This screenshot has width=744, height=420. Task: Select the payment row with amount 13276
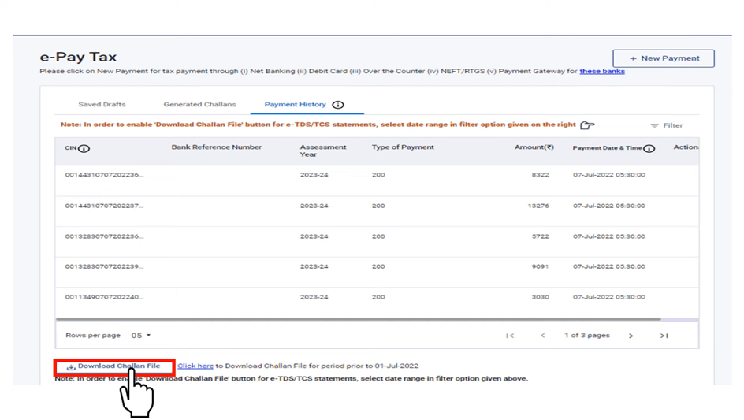pyautogui.click(x=377, y=206)
